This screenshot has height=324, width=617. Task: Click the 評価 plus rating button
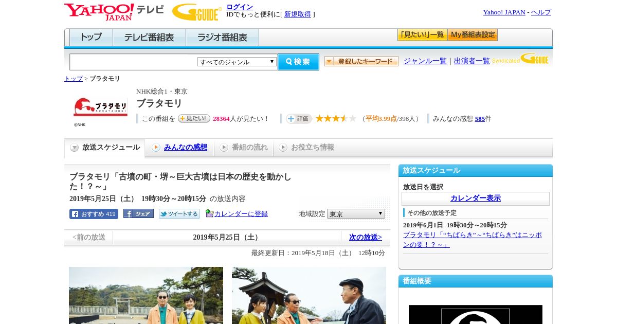299,119
